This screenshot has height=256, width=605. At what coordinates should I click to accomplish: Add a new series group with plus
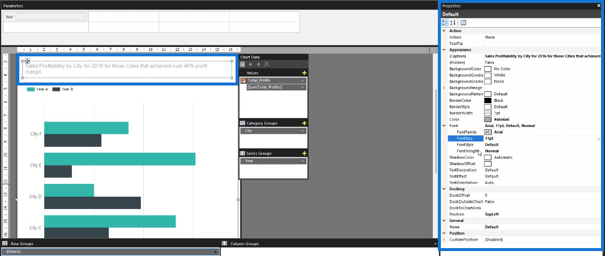click(x=304, y=153)
